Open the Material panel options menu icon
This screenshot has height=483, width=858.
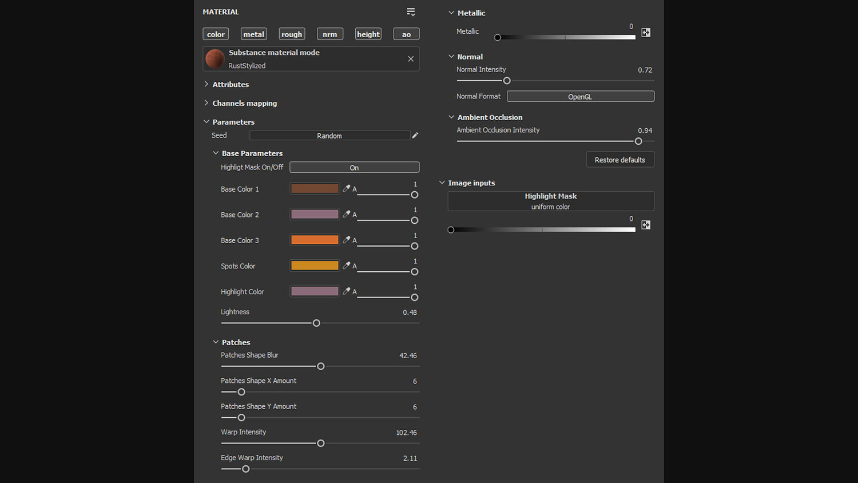click(411, 12)
